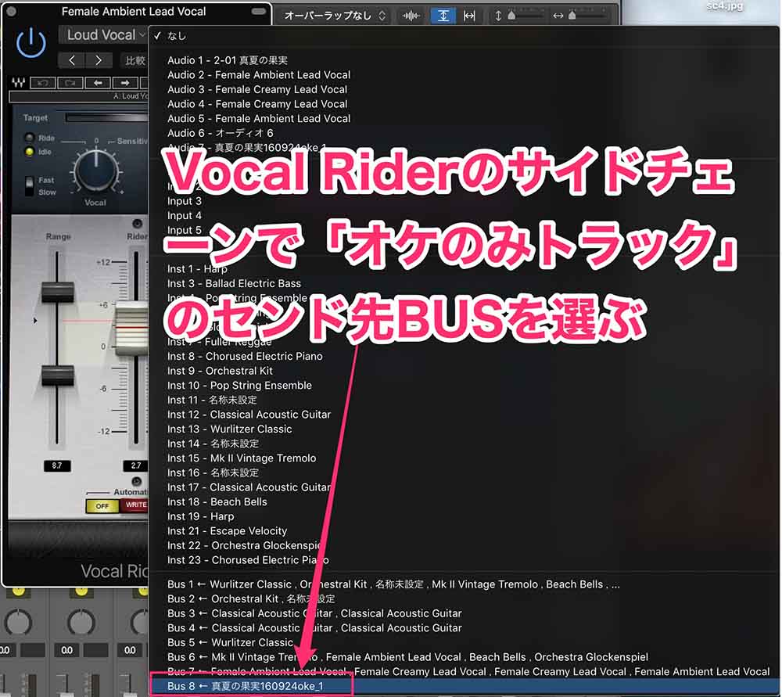Screen dimensions: 782x697
Task: Click the upper Range slider handle
Action: 57,293
